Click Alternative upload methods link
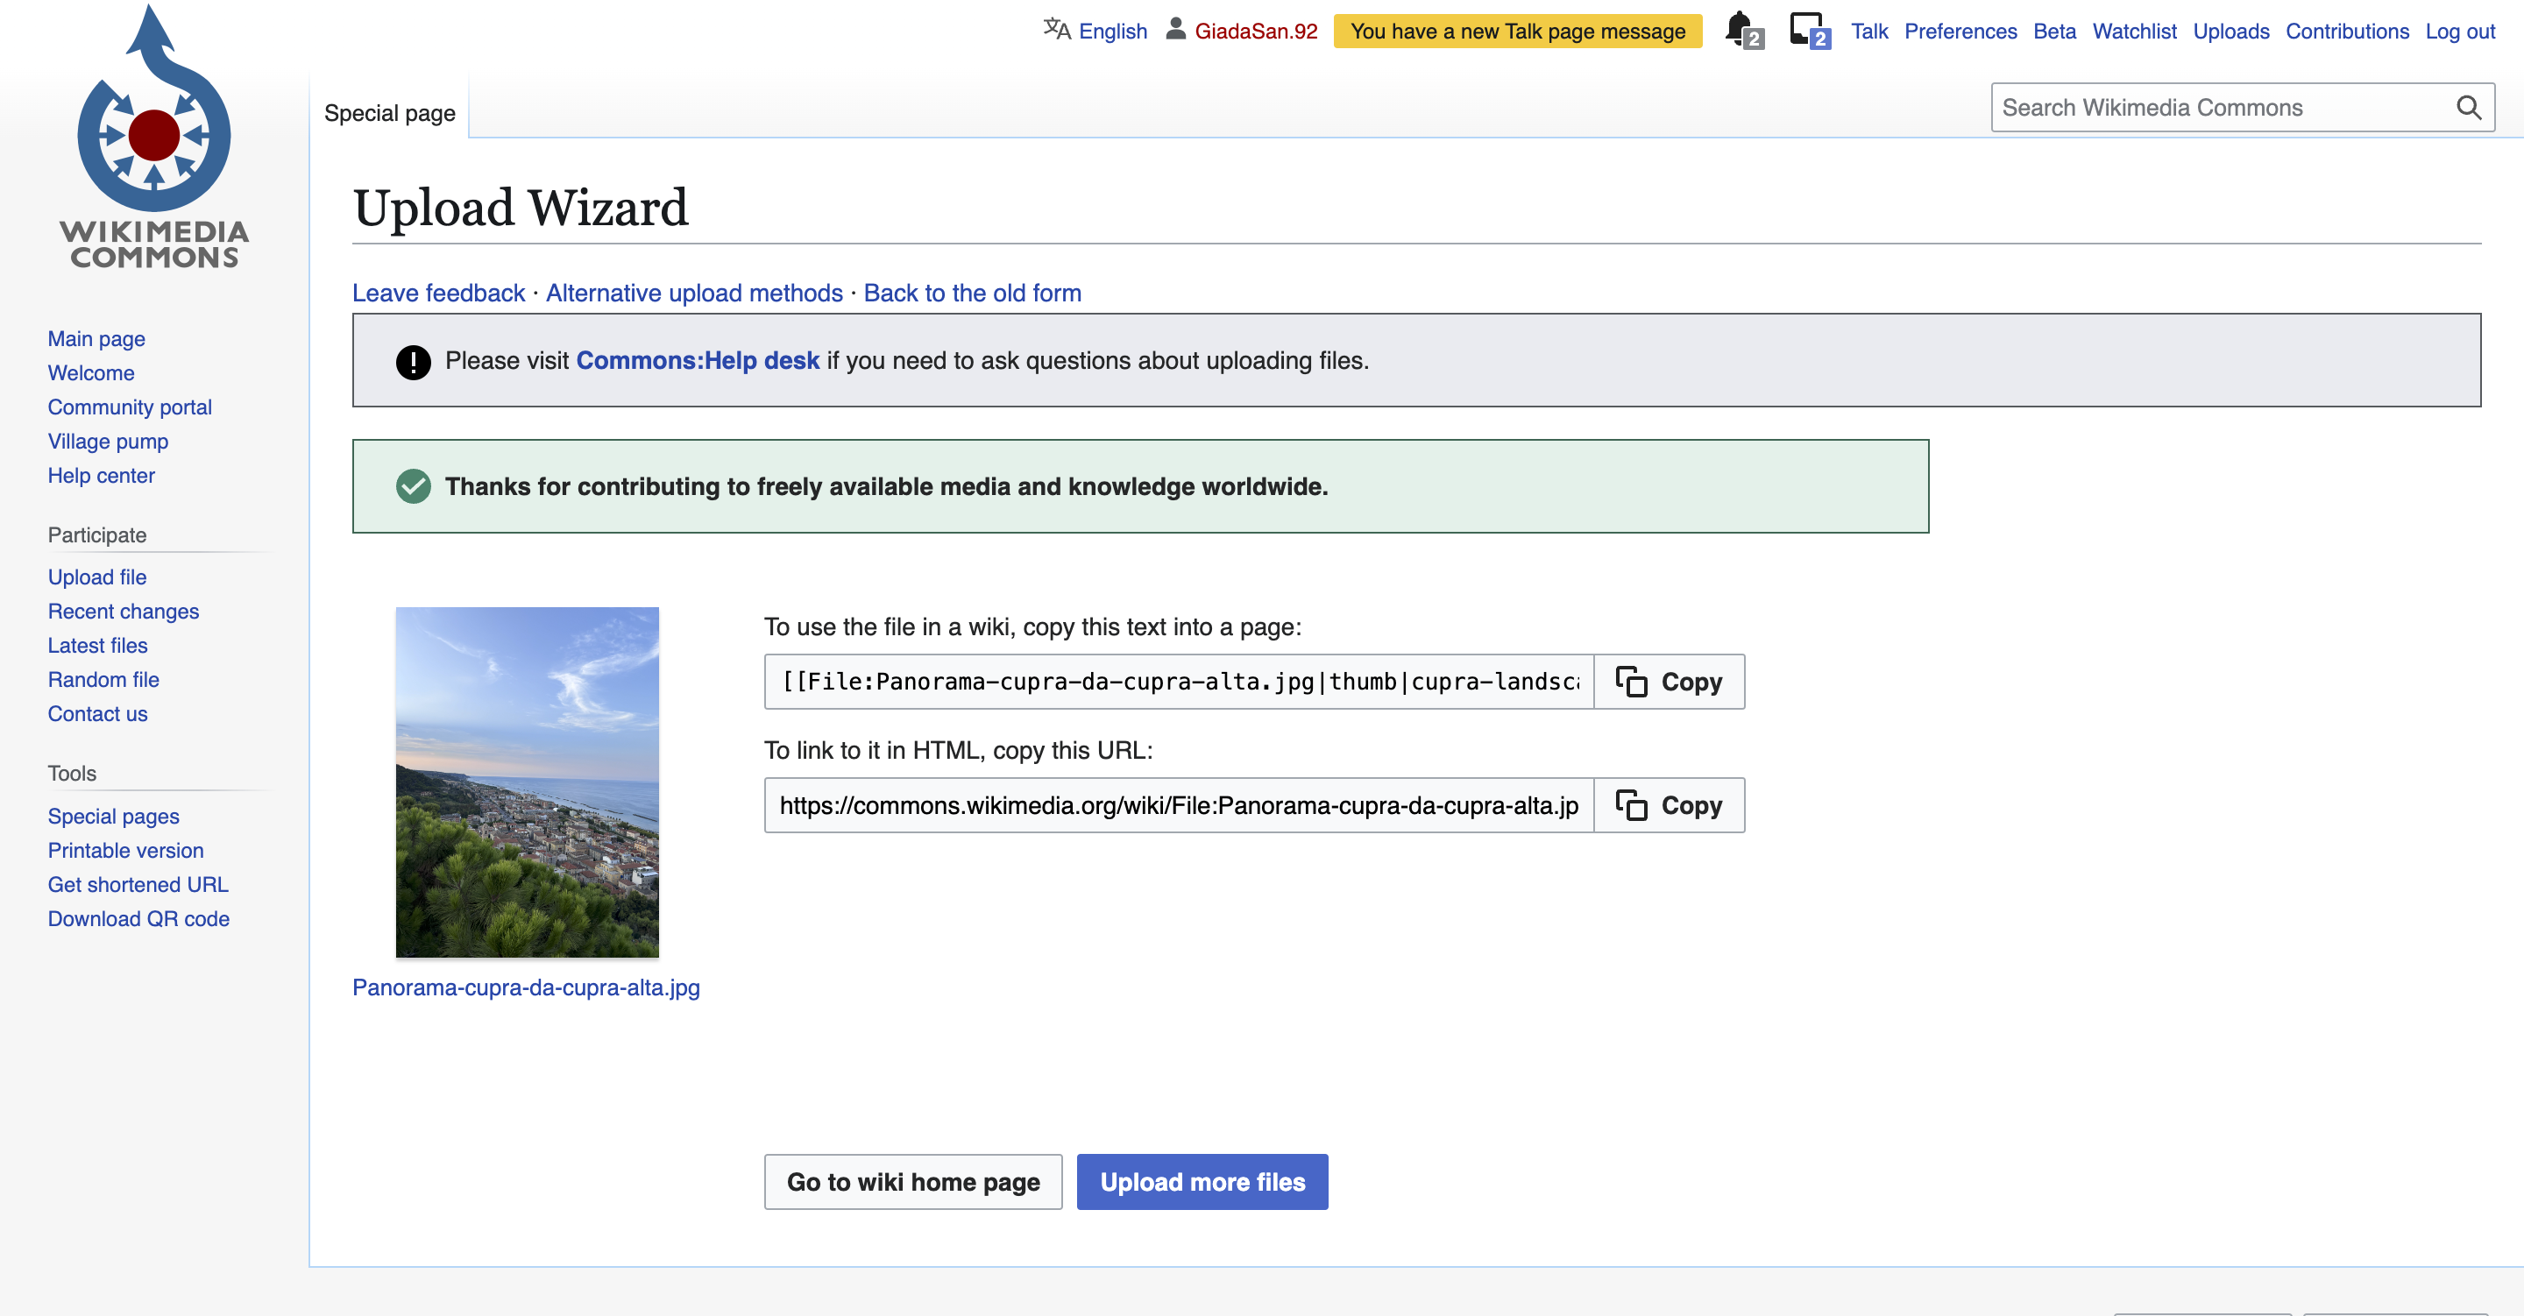This screenshot has height=1316, width=2524. pos(694,293)
